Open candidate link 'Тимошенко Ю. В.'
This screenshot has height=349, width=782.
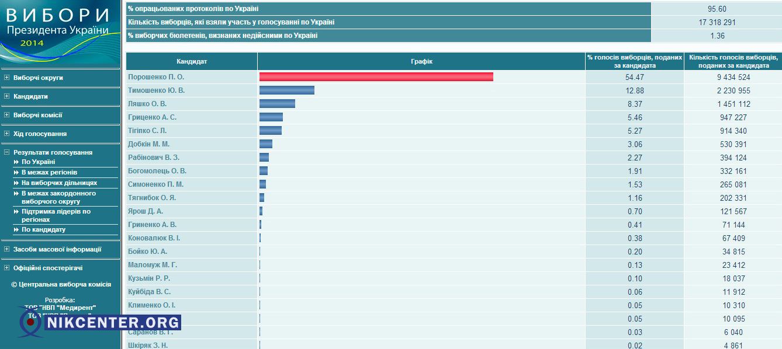coord(156,90)
